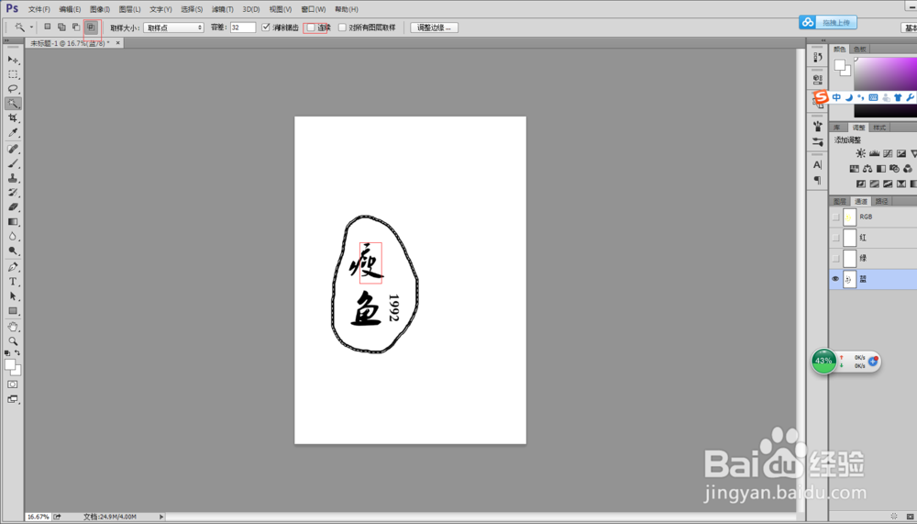Enable the 连续 contiguous checkbox

click(x=311, y=28)
